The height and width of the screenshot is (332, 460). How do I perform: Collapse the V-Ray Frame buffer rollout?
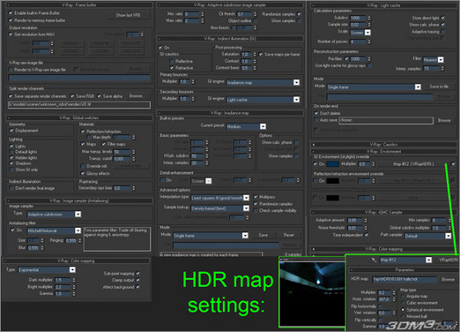click(x=79, y=5)
